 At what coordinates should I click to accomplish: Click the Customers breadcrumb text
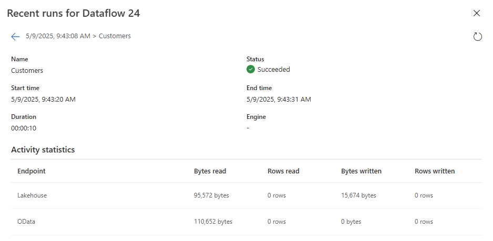tap(115, 36)
